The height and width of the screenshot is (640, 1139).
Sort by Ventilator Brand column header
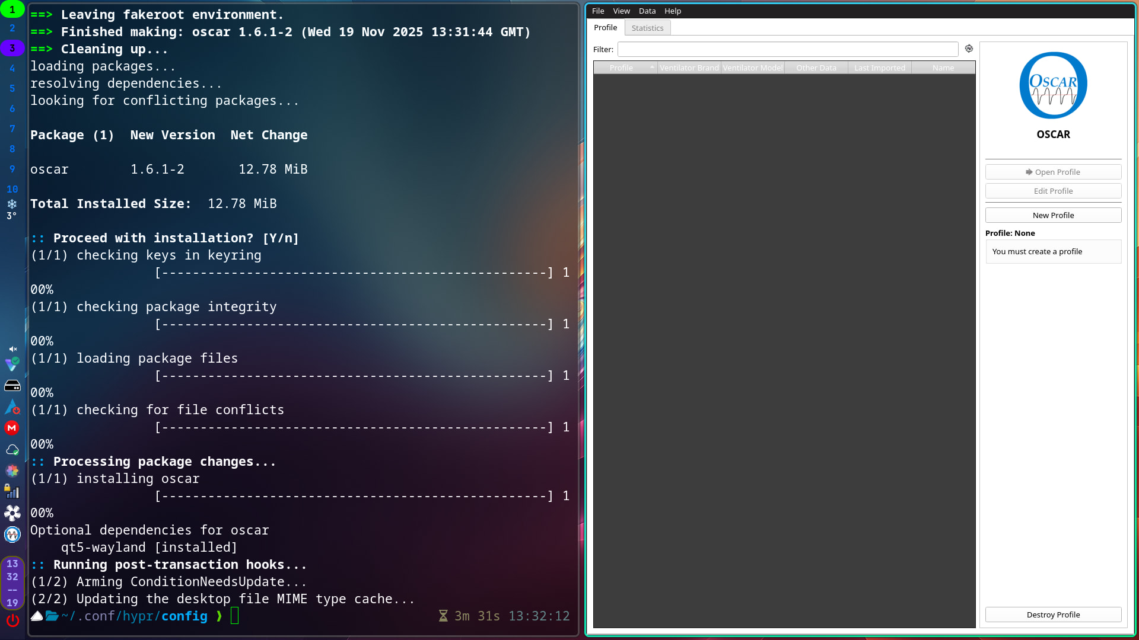(x=689, y=68)
